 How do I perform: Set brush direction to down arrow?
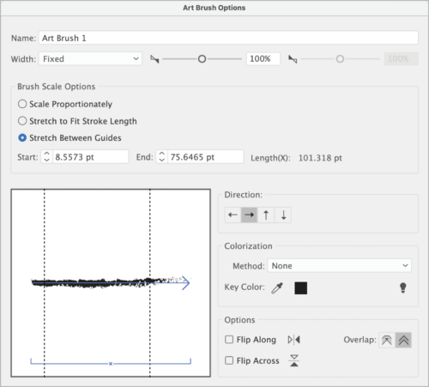pos(283,215)
